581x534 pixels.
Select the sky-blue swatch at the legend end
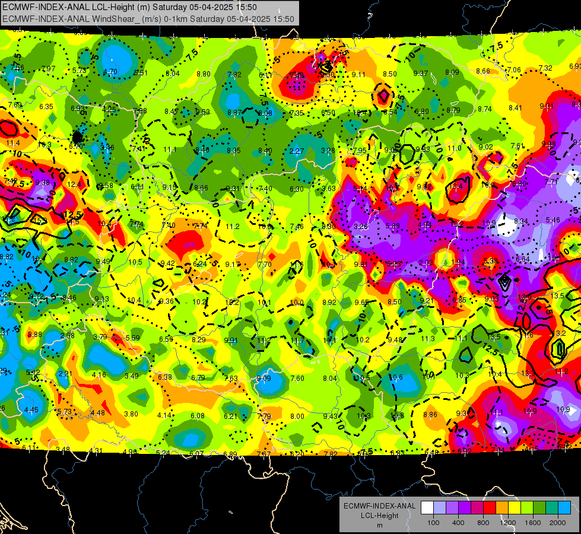tap(564, 508)
